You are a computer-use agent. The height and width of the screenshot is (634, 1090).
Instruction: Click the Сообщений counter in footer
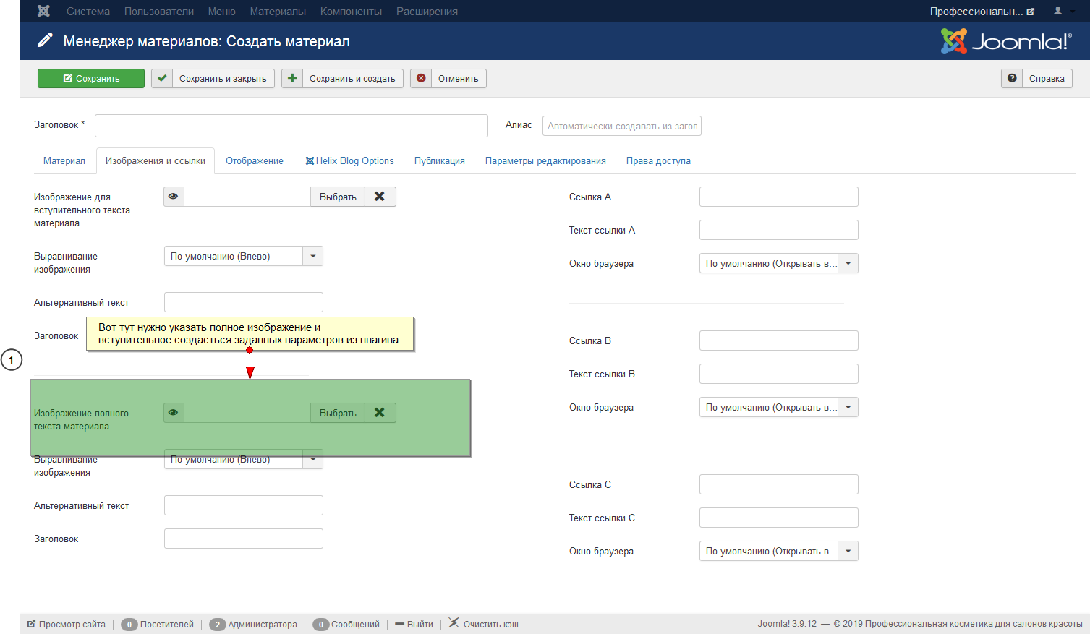[346, 625]
